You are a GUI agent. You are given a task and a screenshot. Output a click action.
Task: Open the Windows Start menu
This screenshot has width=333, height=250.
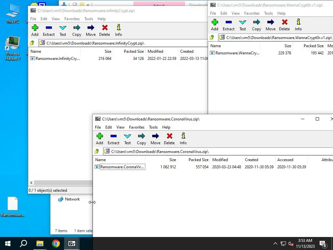tap(8, 243)
